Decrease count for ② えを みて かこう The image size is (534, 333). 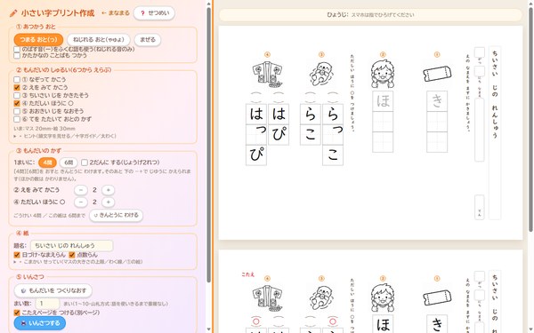[81, 190]
